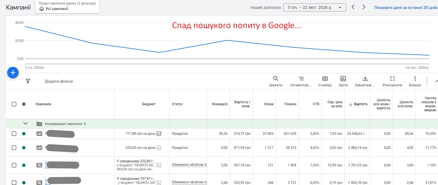Sort by the Конверсії column header

pyautogui.click(x=219, y=104)
